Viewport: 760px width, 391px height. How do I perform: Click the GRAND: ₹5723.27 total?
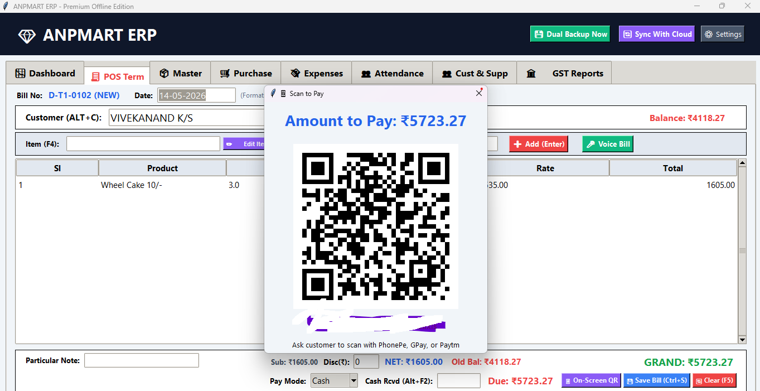tap(689, 363)
